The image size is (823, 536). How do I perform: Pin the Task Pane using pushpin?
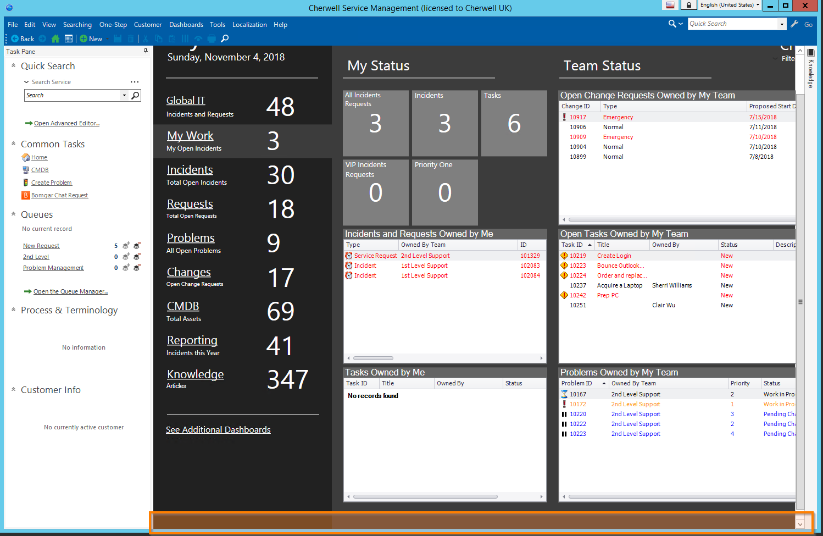click(x=146, y=51)
